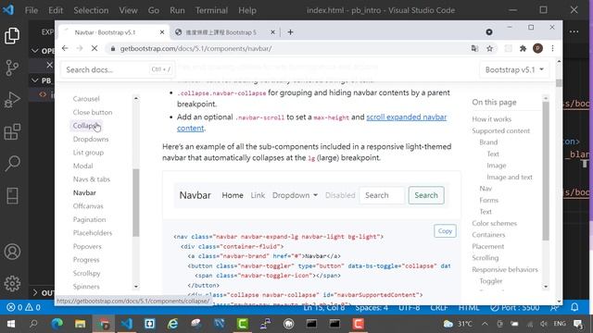Click notifications bell in status bar
The image size is (593, 333).
[574, 307]
